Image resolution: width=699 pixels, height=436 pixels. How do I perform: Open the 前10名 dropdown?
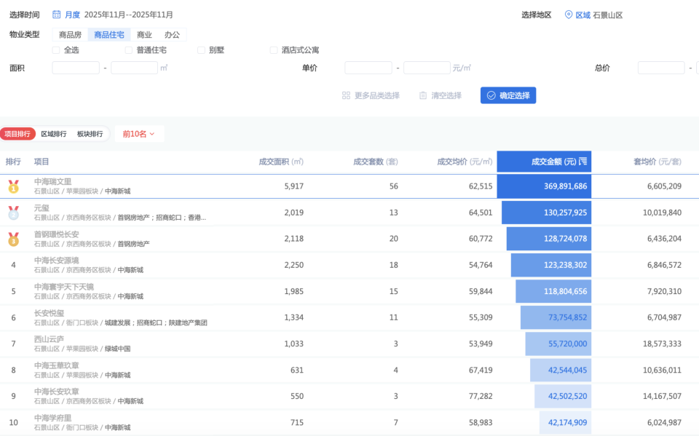click(138, 134)
